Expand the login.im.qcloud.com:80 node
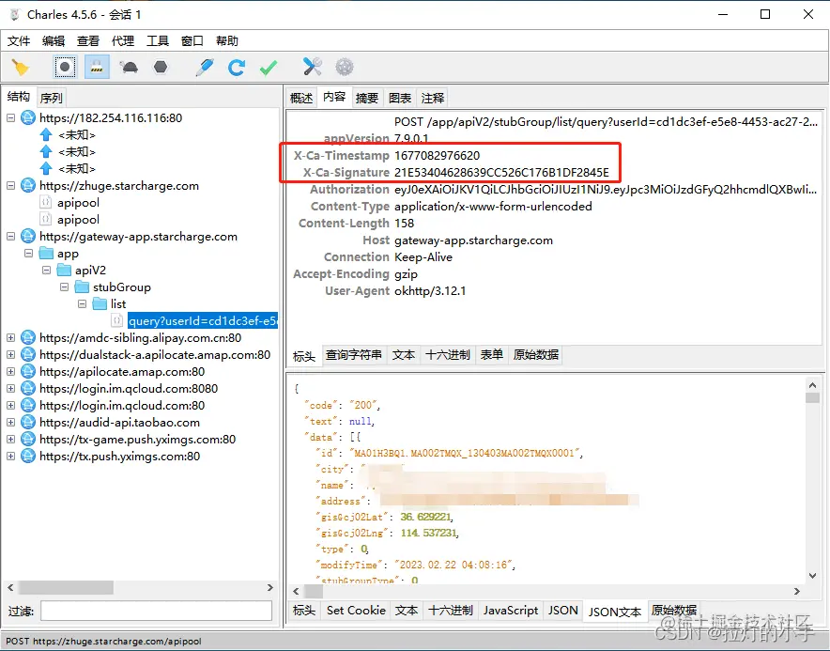Screen dimensions: 830x651 coord(10,405)
